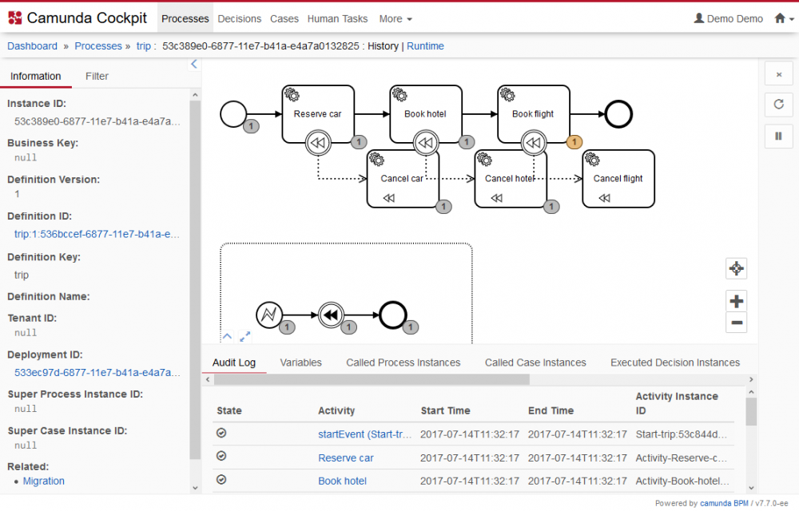Zoom out of the diagram with the minus icon
The height and width of the screenshot is (511, 799).
pyautogui.click(x=736, y=323)
